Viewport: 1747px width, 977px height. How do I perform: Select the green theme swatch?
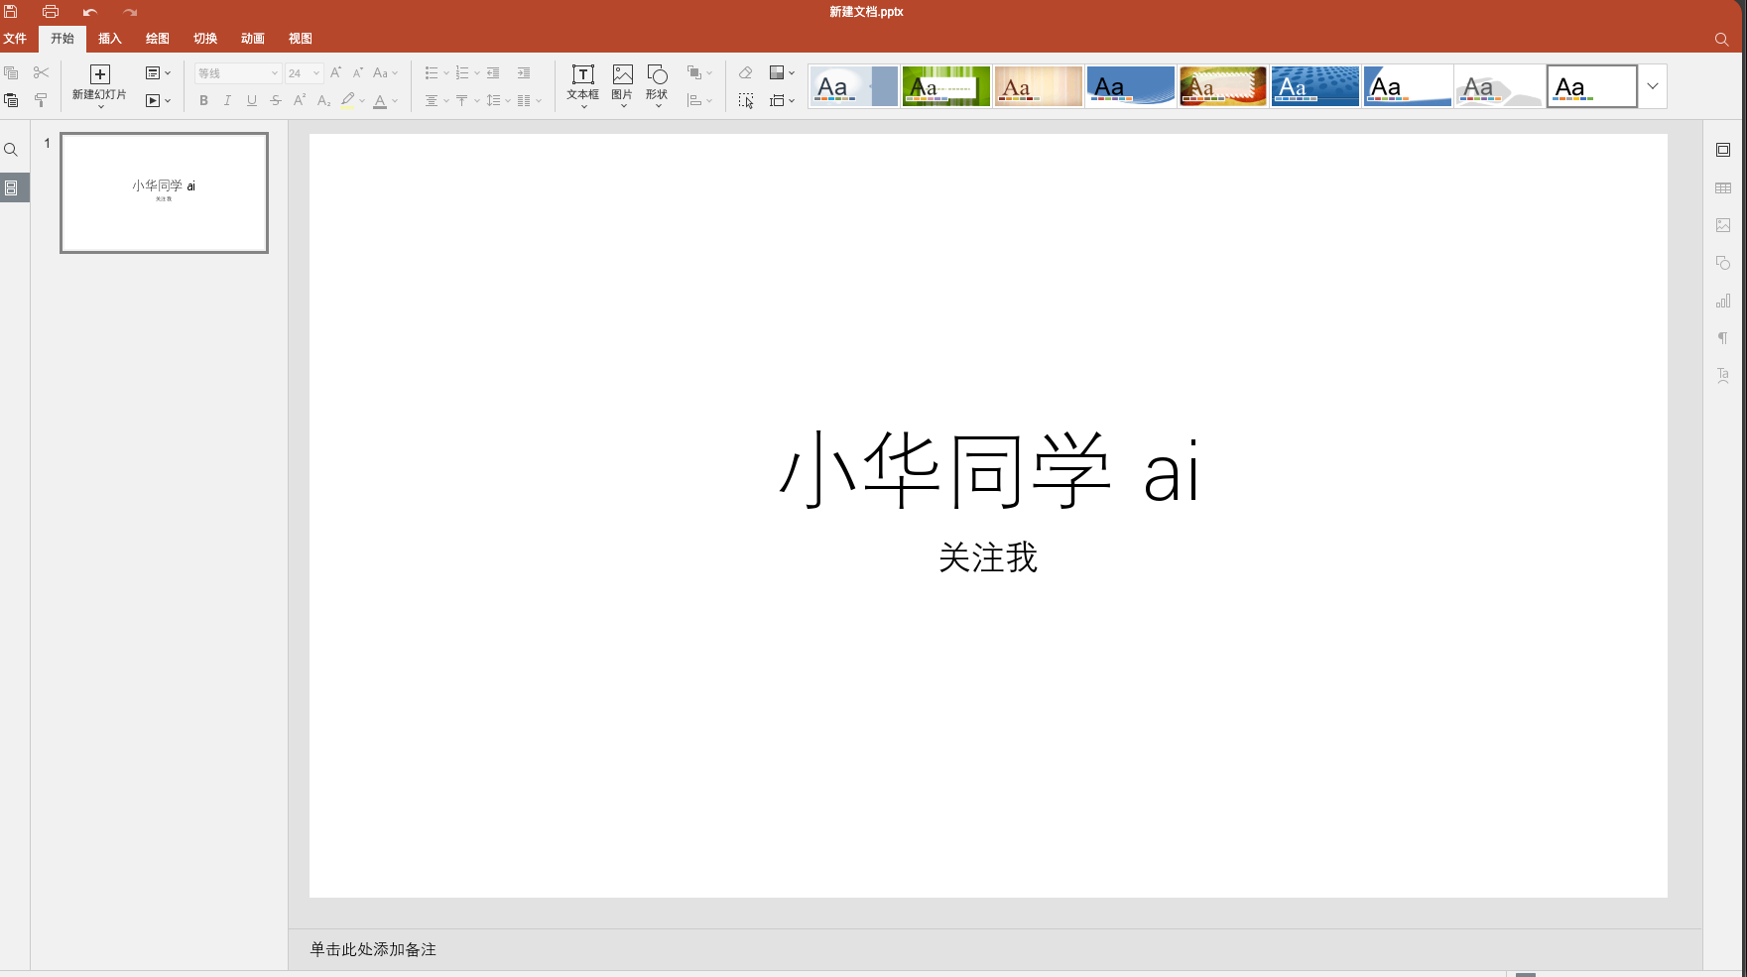click(x=945, y=86)
